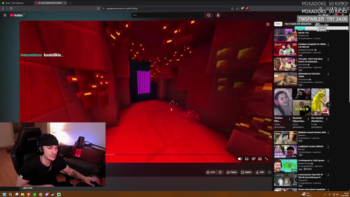Open the 'Üstüme İftira' Short
Screen dimensions: 350x197
(283, 102)
